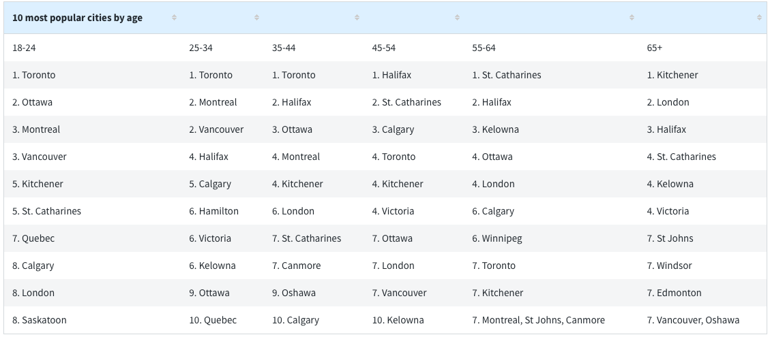The image size is (770, 337).
Task: Select the '65+' age group cell
Action: (655, 48)
